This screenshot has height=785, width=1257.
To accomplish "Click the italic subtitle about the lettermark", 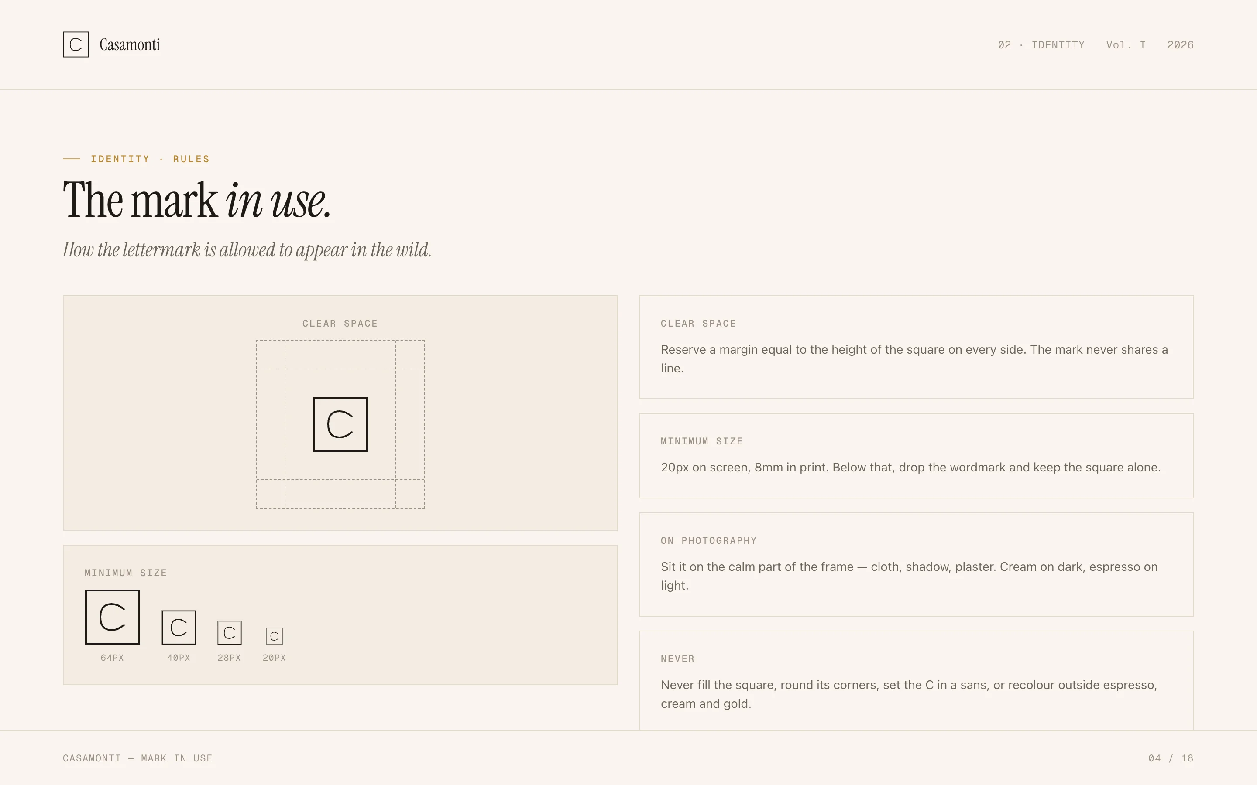I will (x=247, y=250).
